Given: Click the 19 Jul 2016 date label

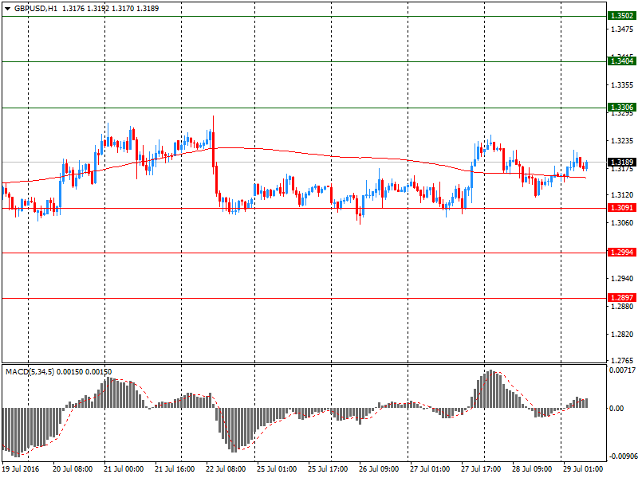Looking at the screenshot, I should tap(21, 469).
